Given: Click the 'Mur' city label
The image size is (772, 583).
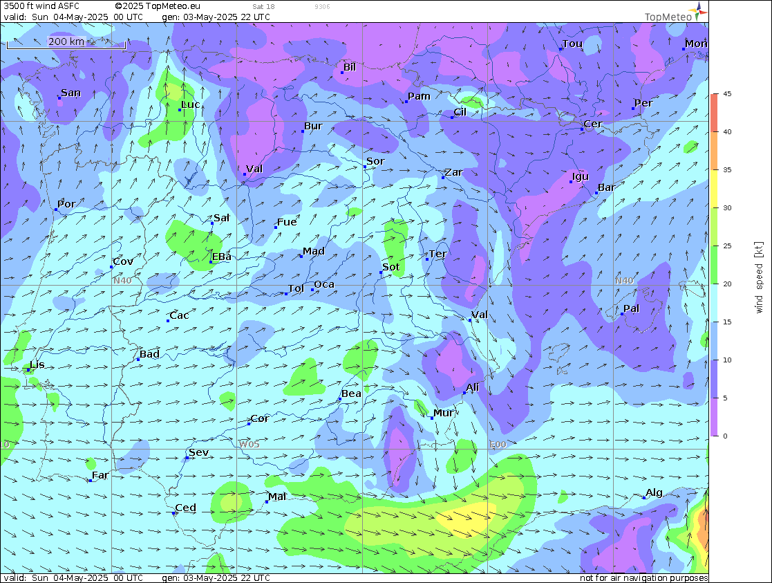Looking at the screenshot, I should point(444,413).
